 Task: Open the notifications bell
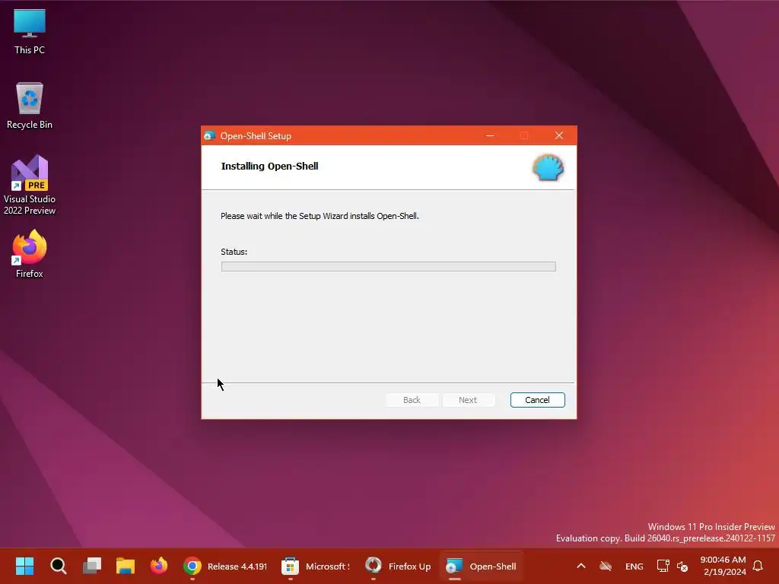758,566
